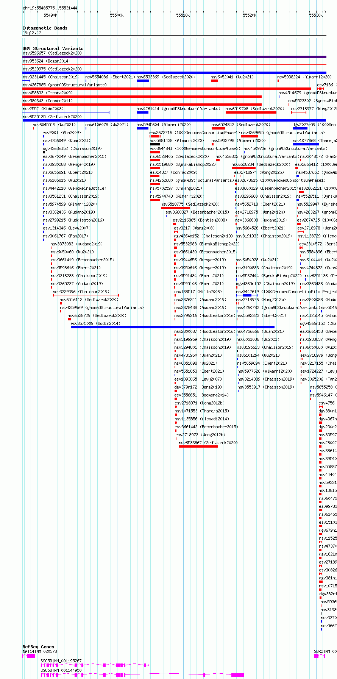Viewport: 337px width, 679px height.
Task: Select the Cytogenetic Bands track title
Action: [45, 28]
